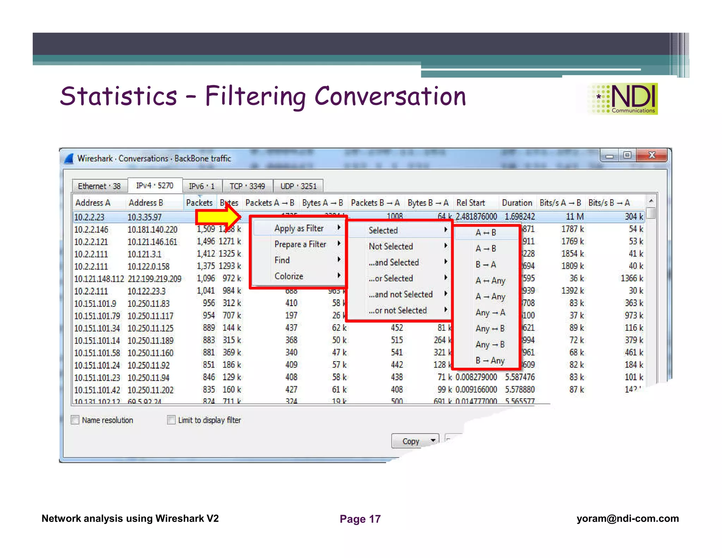Select the row with address 10.250.11.189
The width and height of the screenshot is (722, 558).
click(x=359, y=340)
